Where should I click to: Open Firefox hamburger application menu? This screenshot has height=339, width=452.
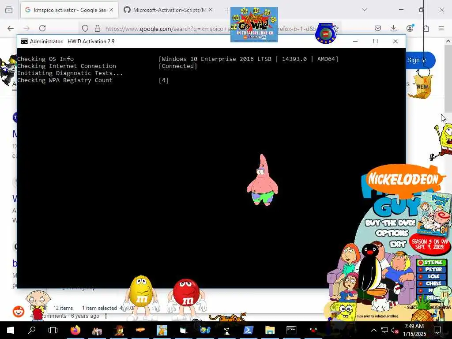click(441, 28)
